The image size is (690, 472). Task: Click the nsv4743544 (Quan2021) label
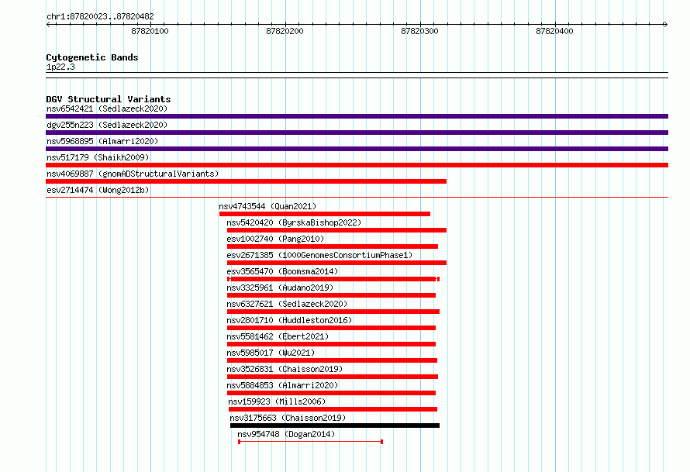click(267, 206)
